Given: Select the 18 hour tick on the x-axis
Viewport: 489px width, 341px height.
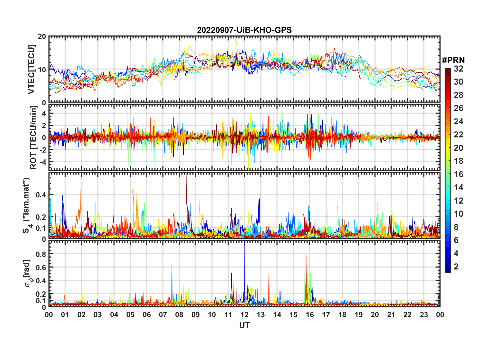Looking at the screenshot, I should (342, 315).
